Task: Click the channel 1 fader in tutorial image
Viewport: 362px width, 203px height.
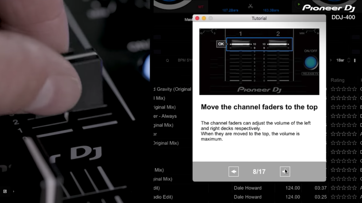Action: [x=240, y=44]
